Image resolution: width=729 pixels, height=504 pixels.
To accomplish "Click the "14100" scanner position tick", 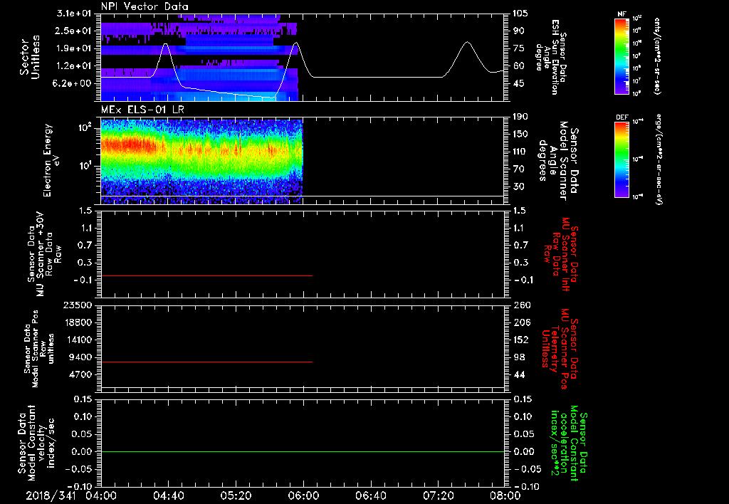I will pyautogui.click(x=77, y=340).
